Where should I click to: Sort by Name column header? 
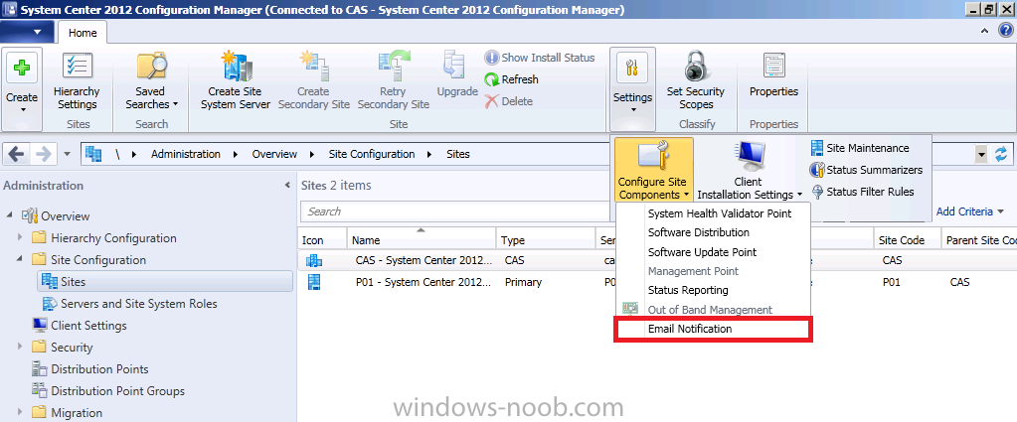coord(422,240)
